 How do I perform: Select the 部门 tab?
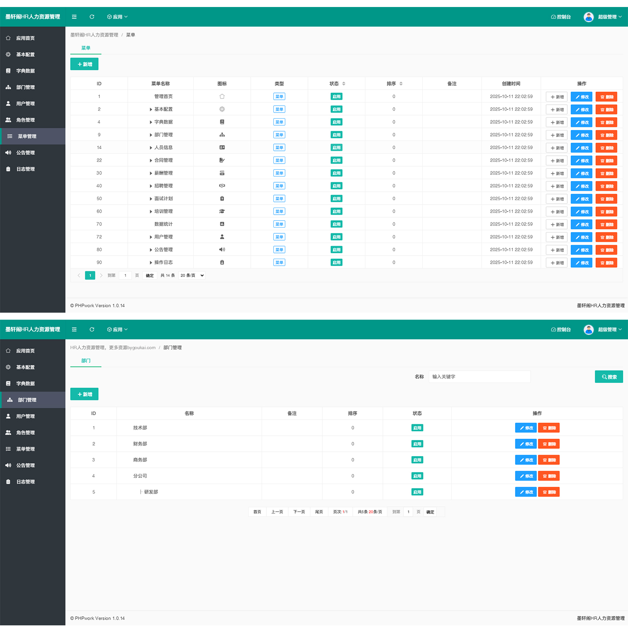tap(86, 361)
